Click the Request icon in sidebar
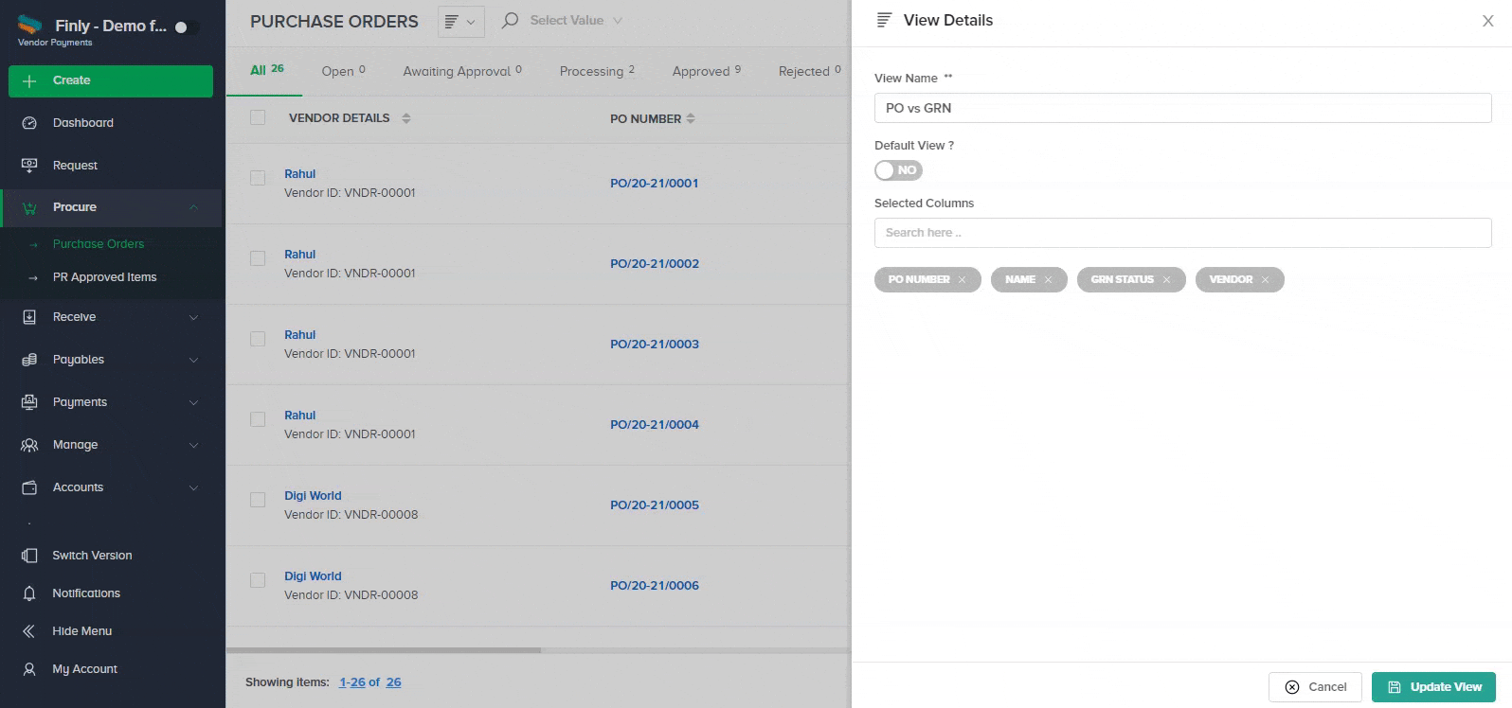 [x=29, y=165]
